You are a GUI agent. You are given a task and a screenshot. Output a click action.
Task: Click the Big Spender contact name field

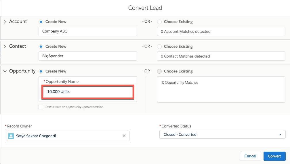(x=88, y=56)
